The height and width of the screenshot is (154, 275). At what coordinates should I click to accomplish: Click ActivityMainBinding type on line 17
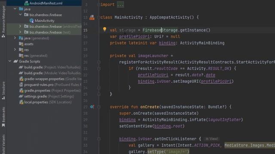[x=202, y=43]
